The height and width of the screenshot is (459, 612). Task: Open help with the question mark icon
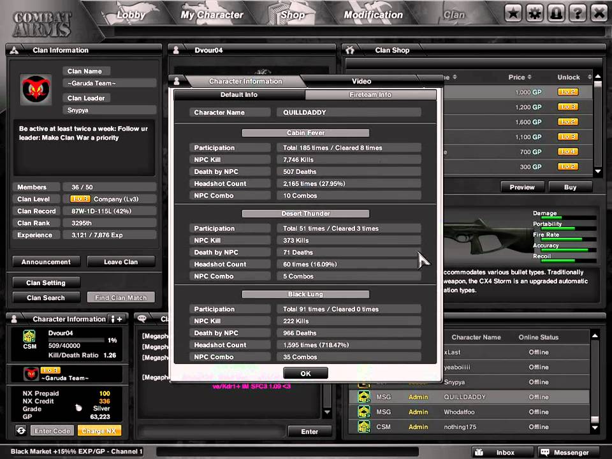(x=578, y=13)
